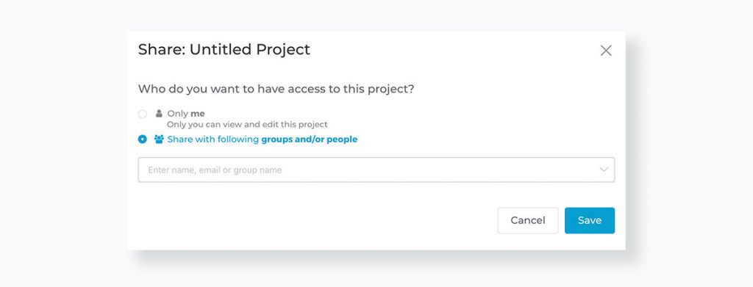This screenshot has height=287, width=753.
Task: Click the Enter name placeholder text
Action: click(215, 170)
